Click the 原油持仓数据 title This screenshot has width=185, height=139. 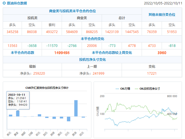tap(17, 3)
